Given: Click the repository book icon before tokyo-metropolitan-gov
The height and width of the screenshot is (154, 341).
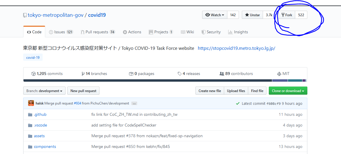Looking at the screenshot, I should coord(25,15).
